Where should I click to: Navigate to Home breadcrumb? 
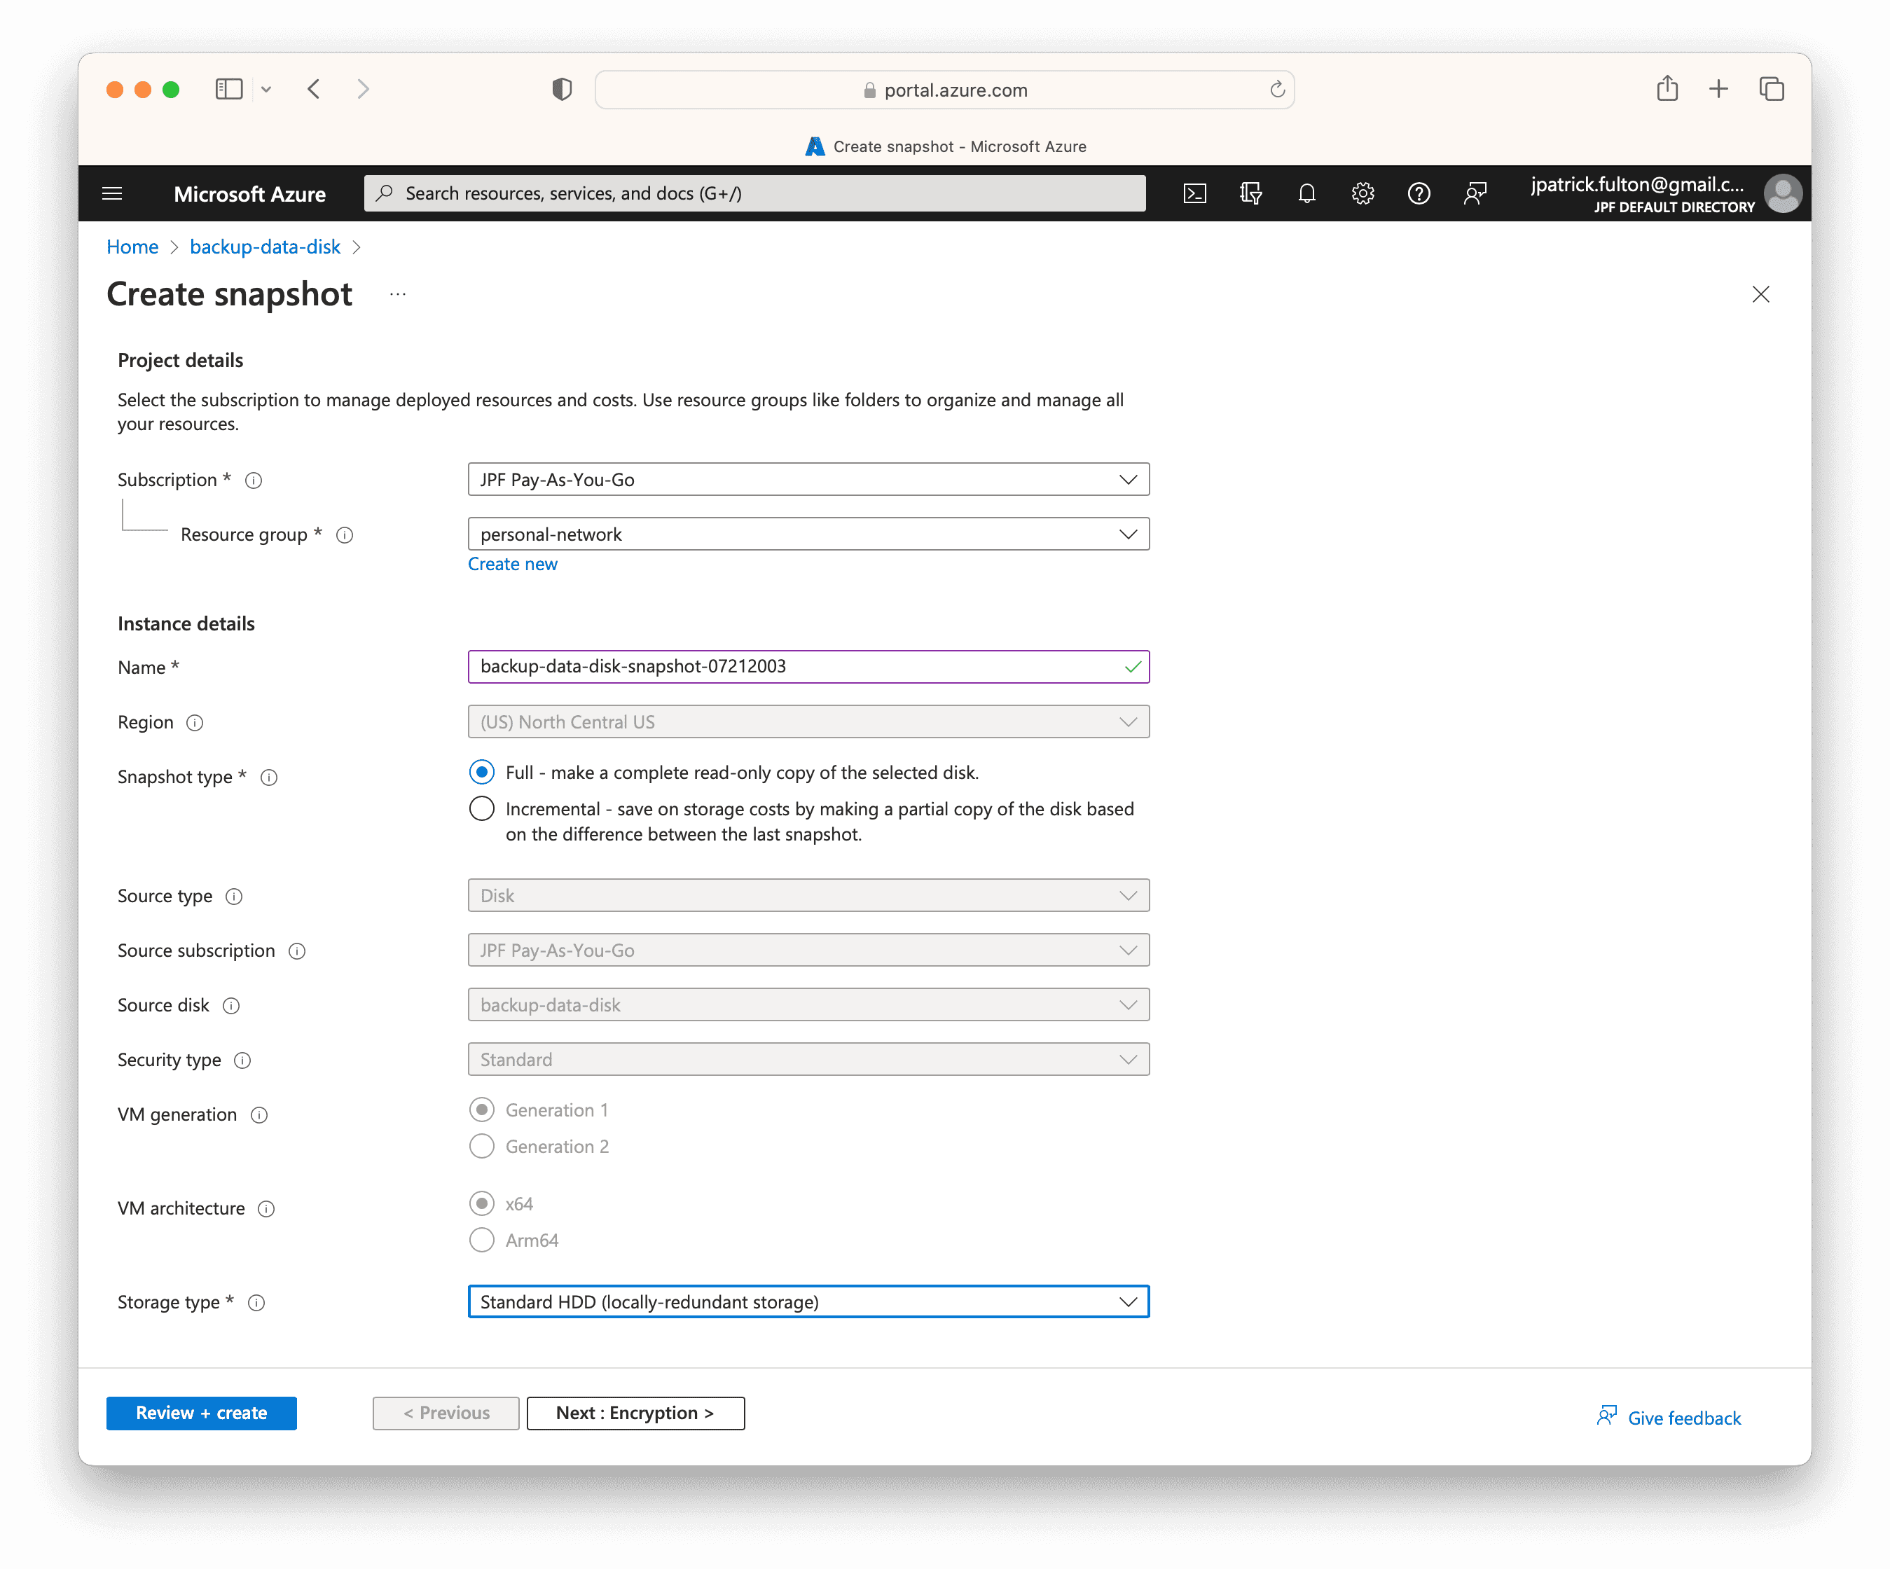pyautogui.click(x=132, y=247)
